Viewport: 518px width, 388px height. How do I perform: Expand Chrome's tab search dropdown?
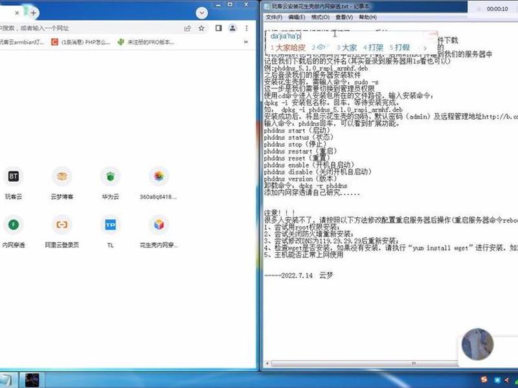(x=202, y=13)
